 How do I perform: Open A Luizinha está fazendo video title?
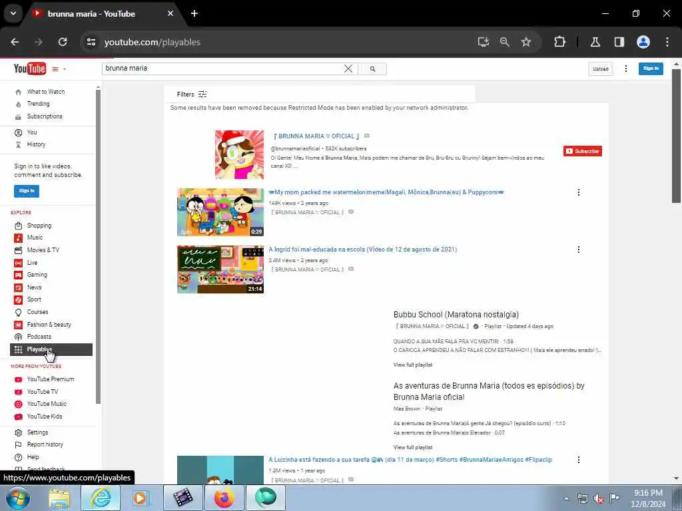click(x=410, y=460)
